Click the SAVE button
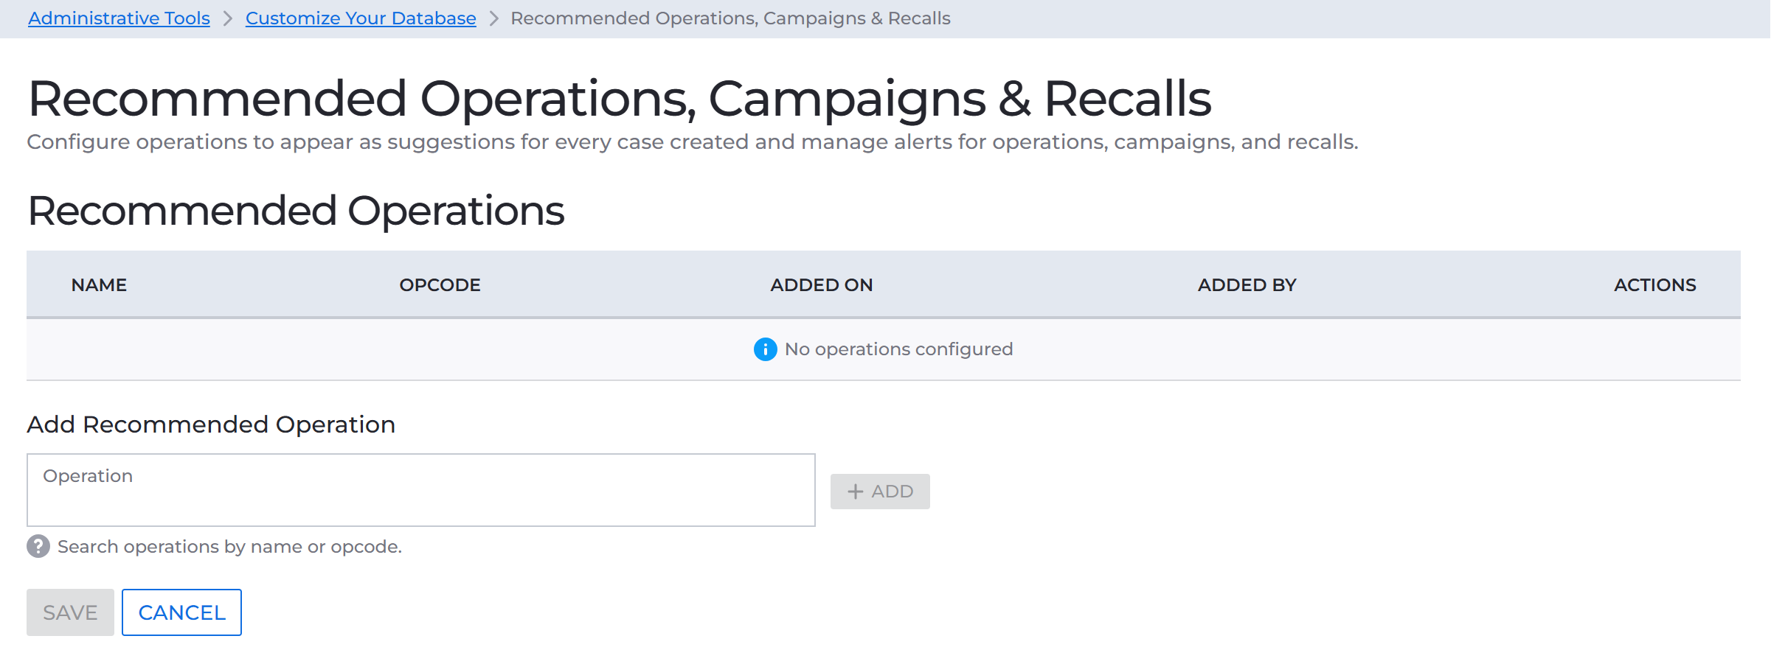Screen dimensions: 1771x664 click(70, 612)
